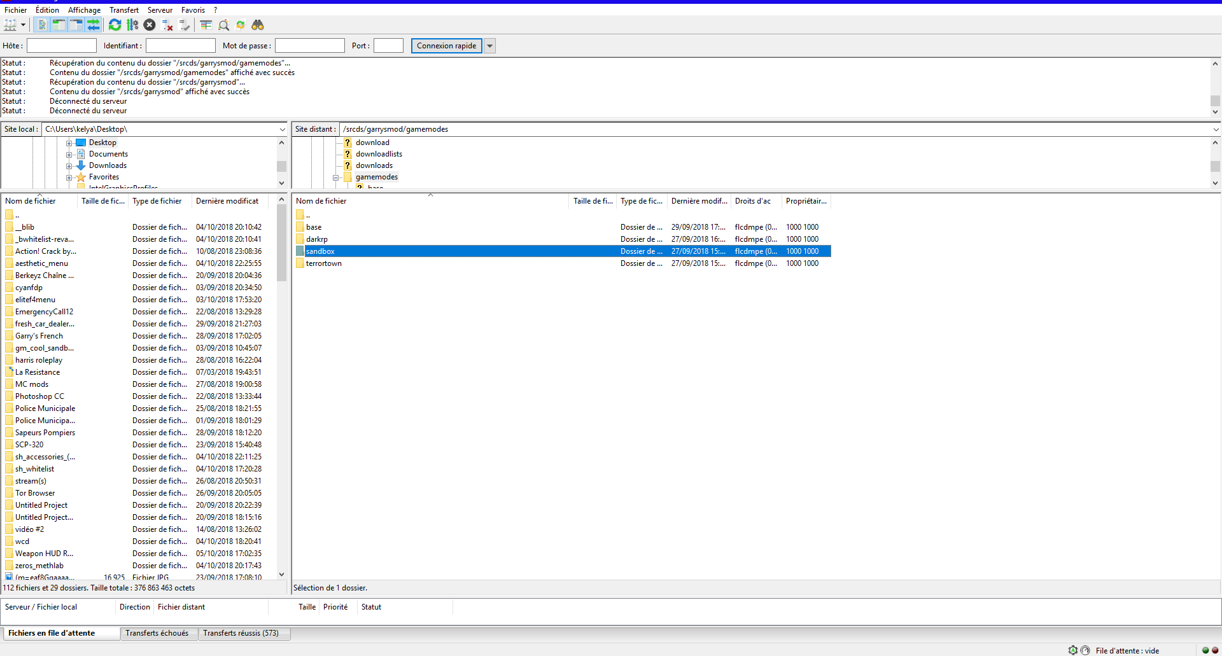The height and width of the screenshot is (656, 1222).
Task: Open the Édition menu
Action: (x=47, y=10)
